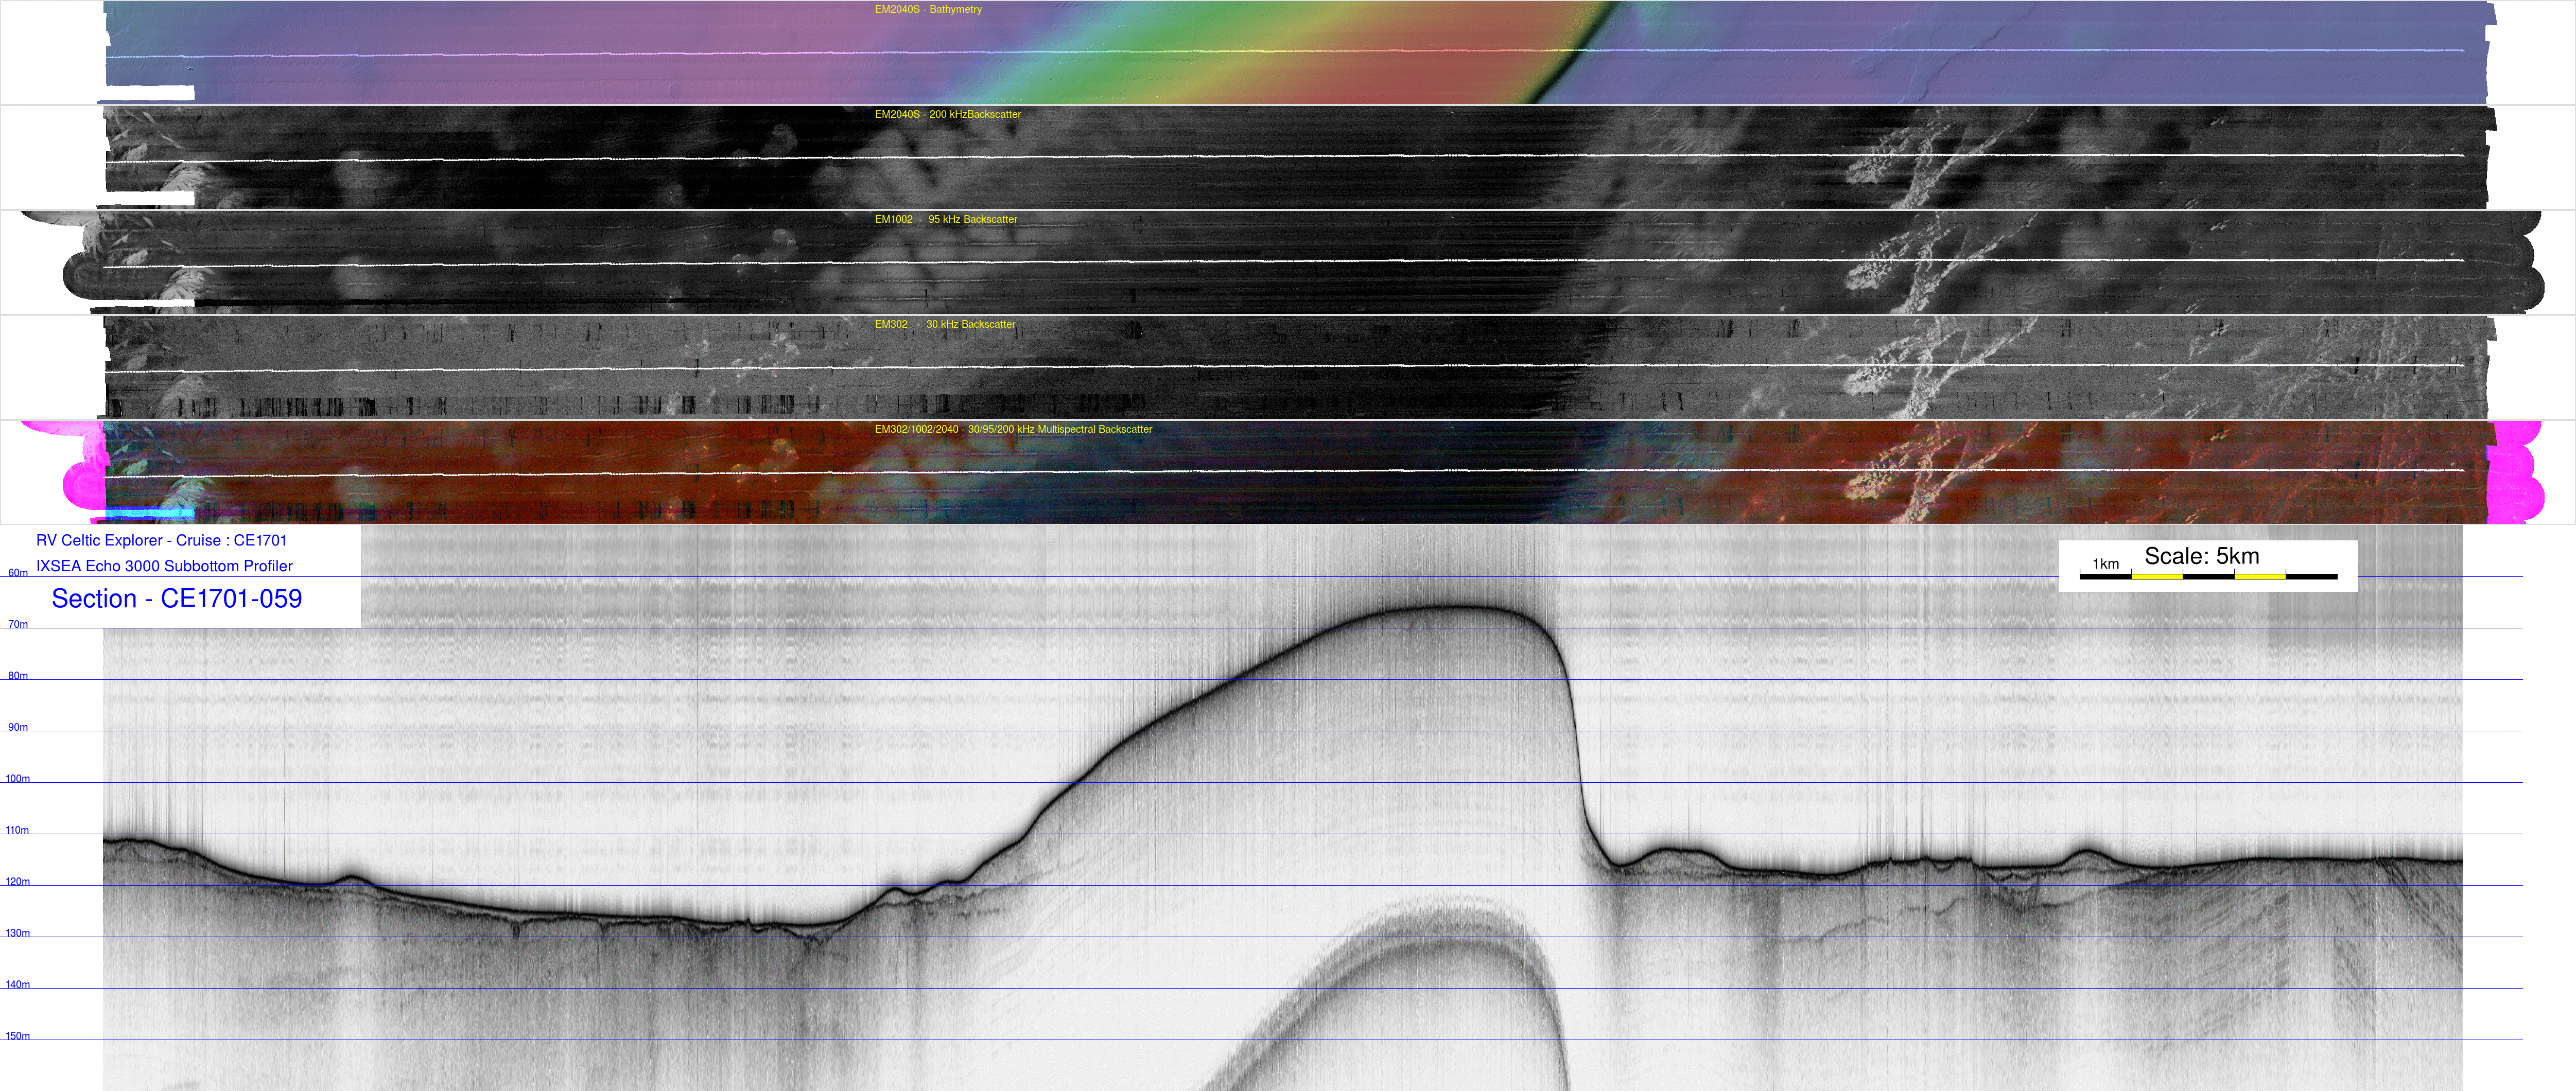
Task: Select the 120m depth label
Action: click(18, 882)
